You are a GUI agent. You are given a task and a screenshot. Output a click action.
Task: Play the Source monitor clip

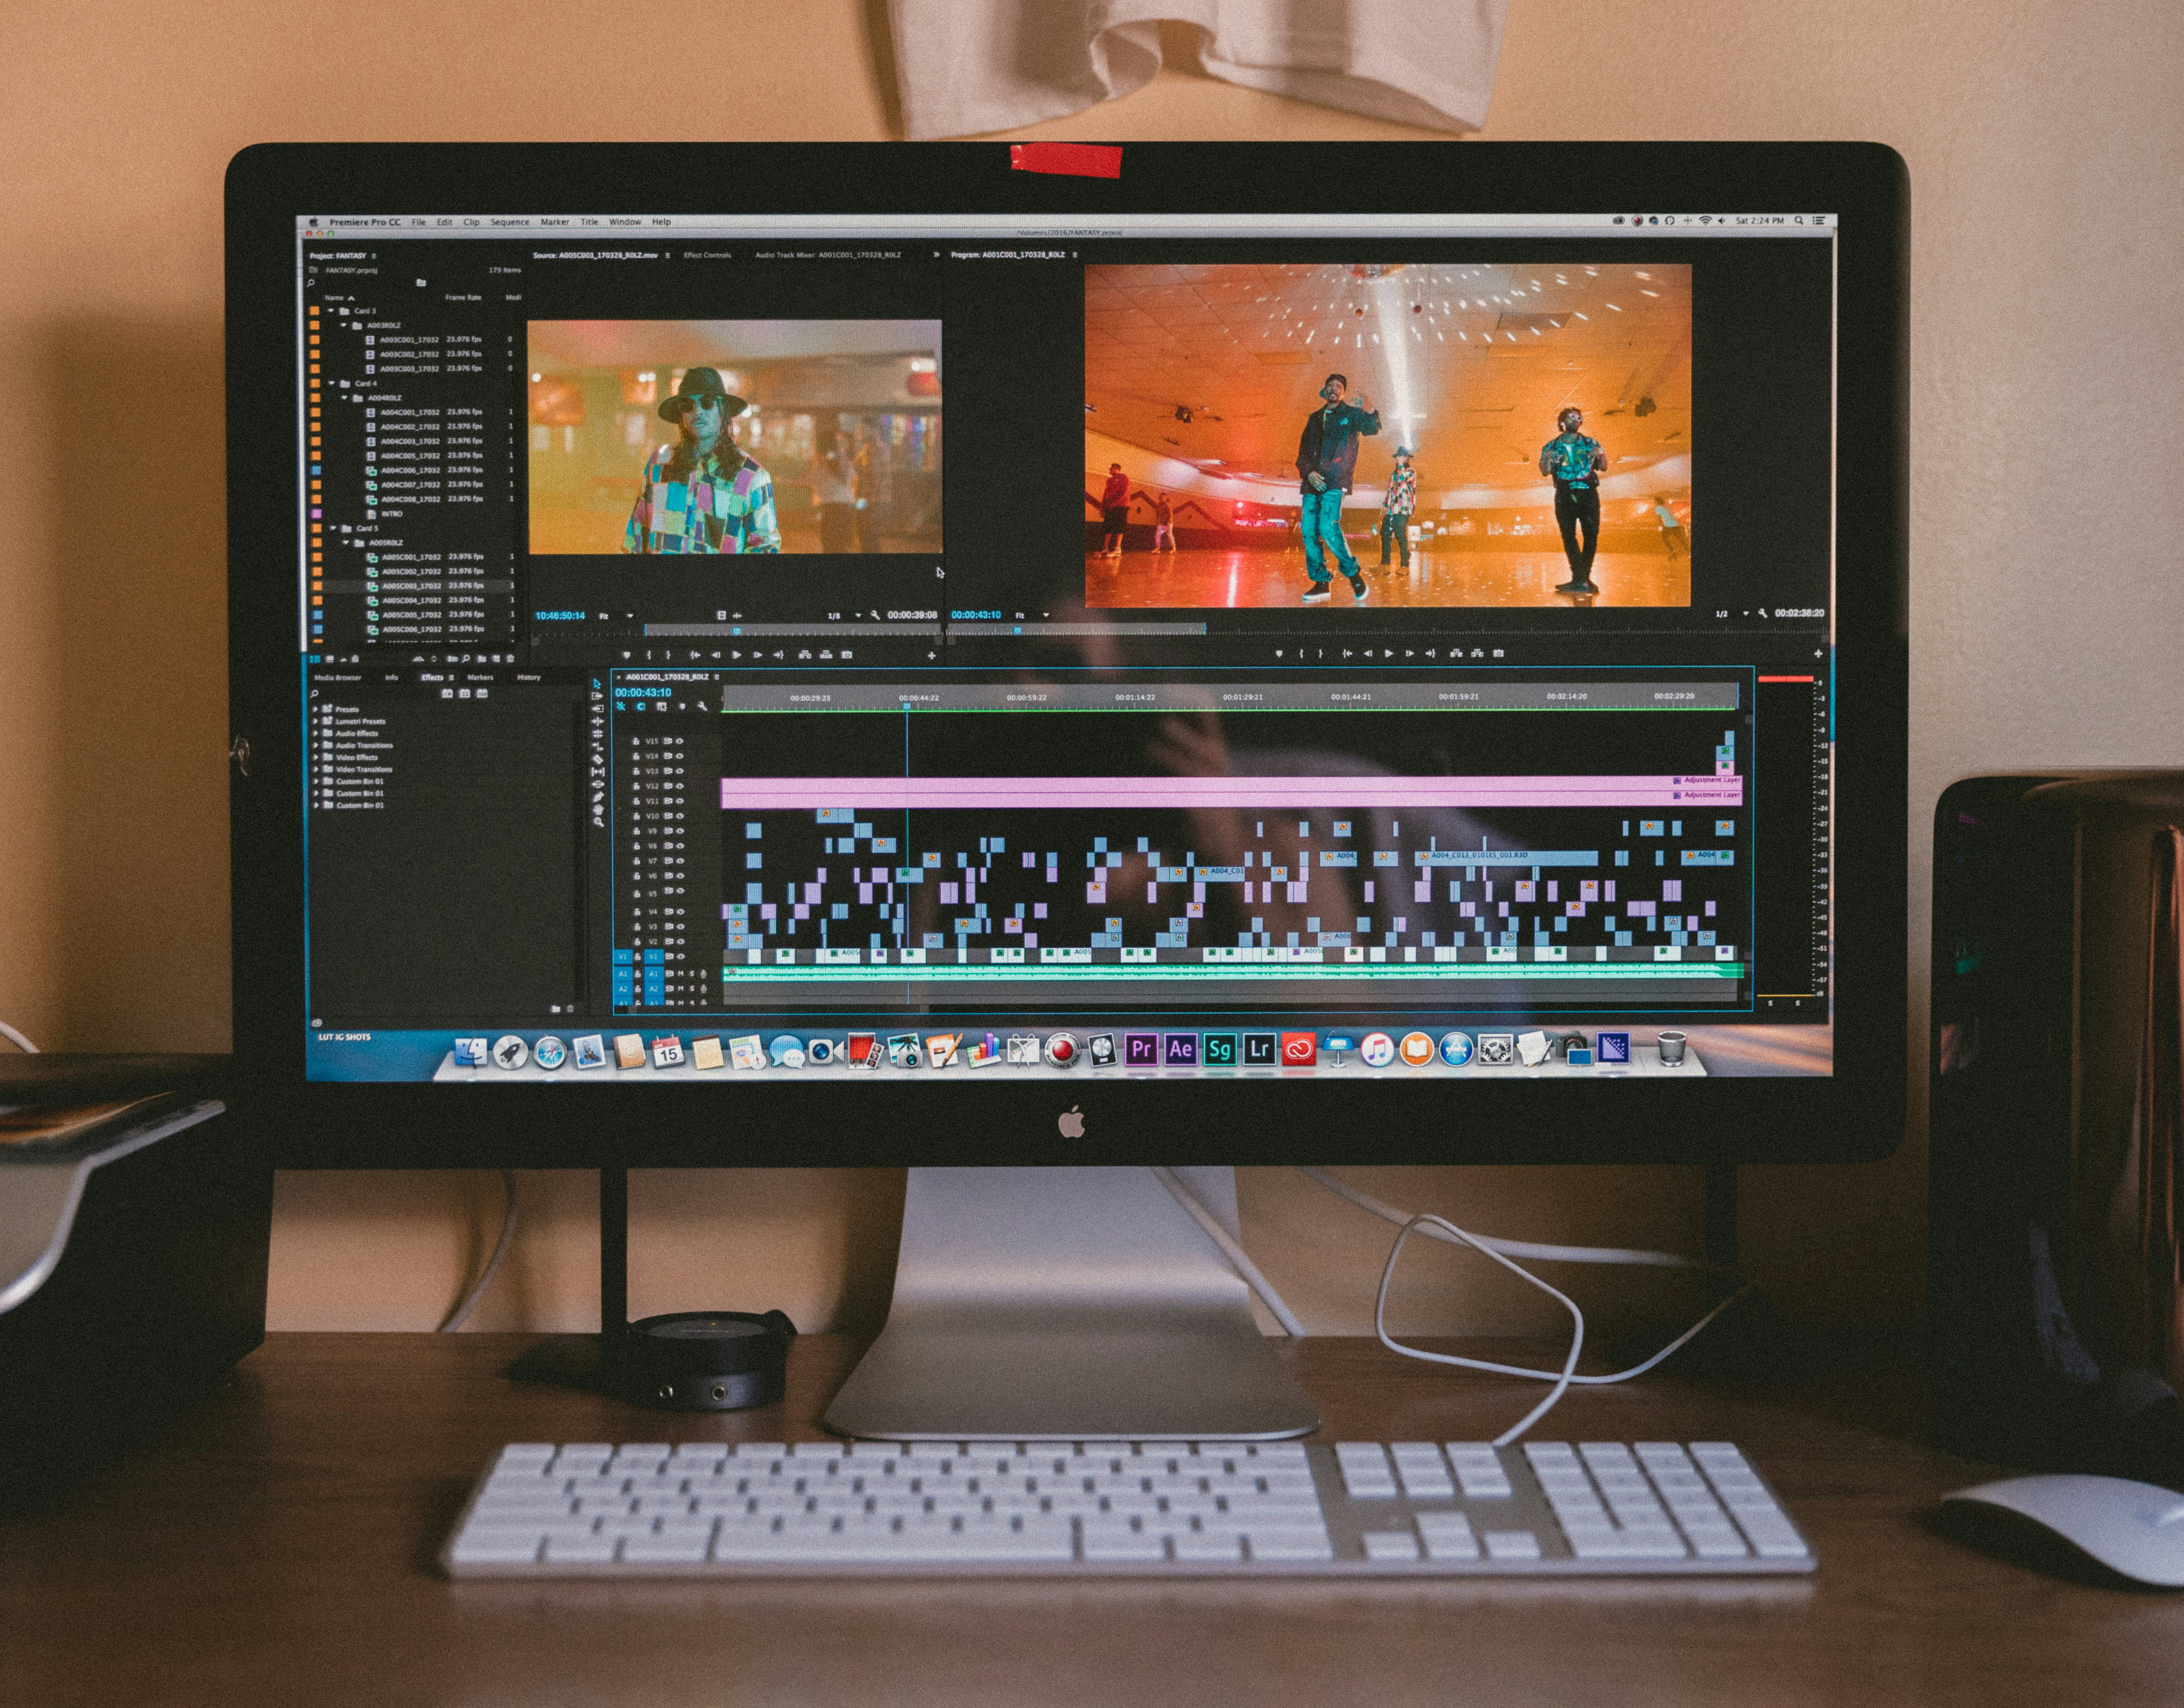(737, 655)
